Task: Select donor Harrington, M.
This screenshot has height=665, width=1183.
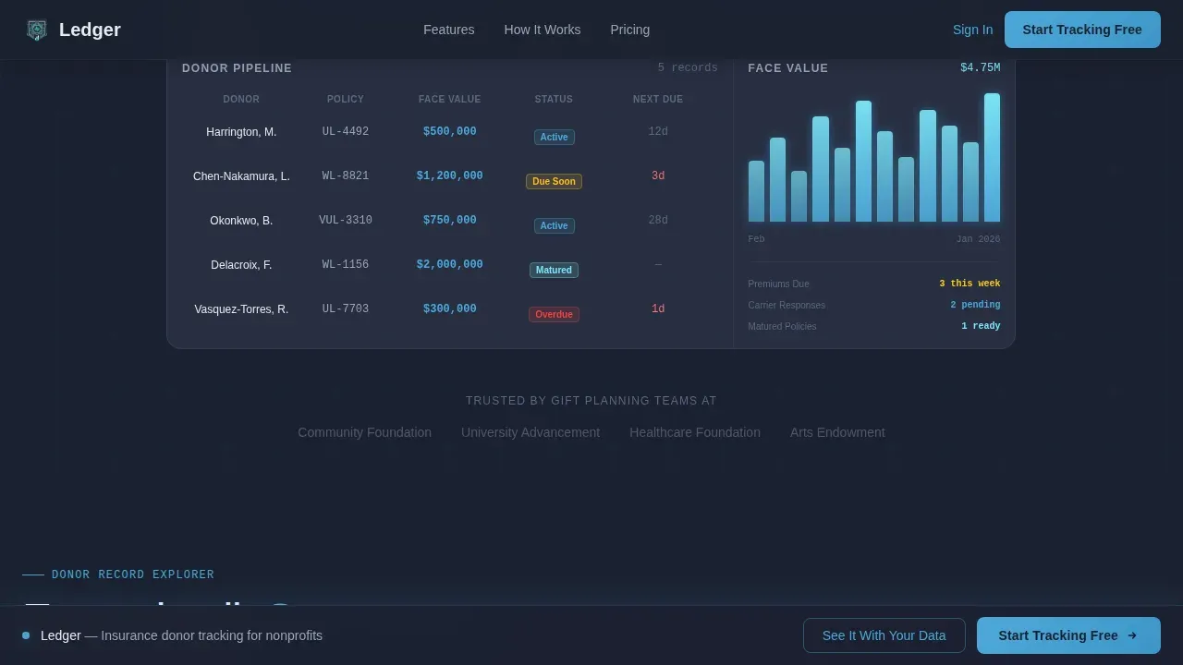Action: [241, 132]
